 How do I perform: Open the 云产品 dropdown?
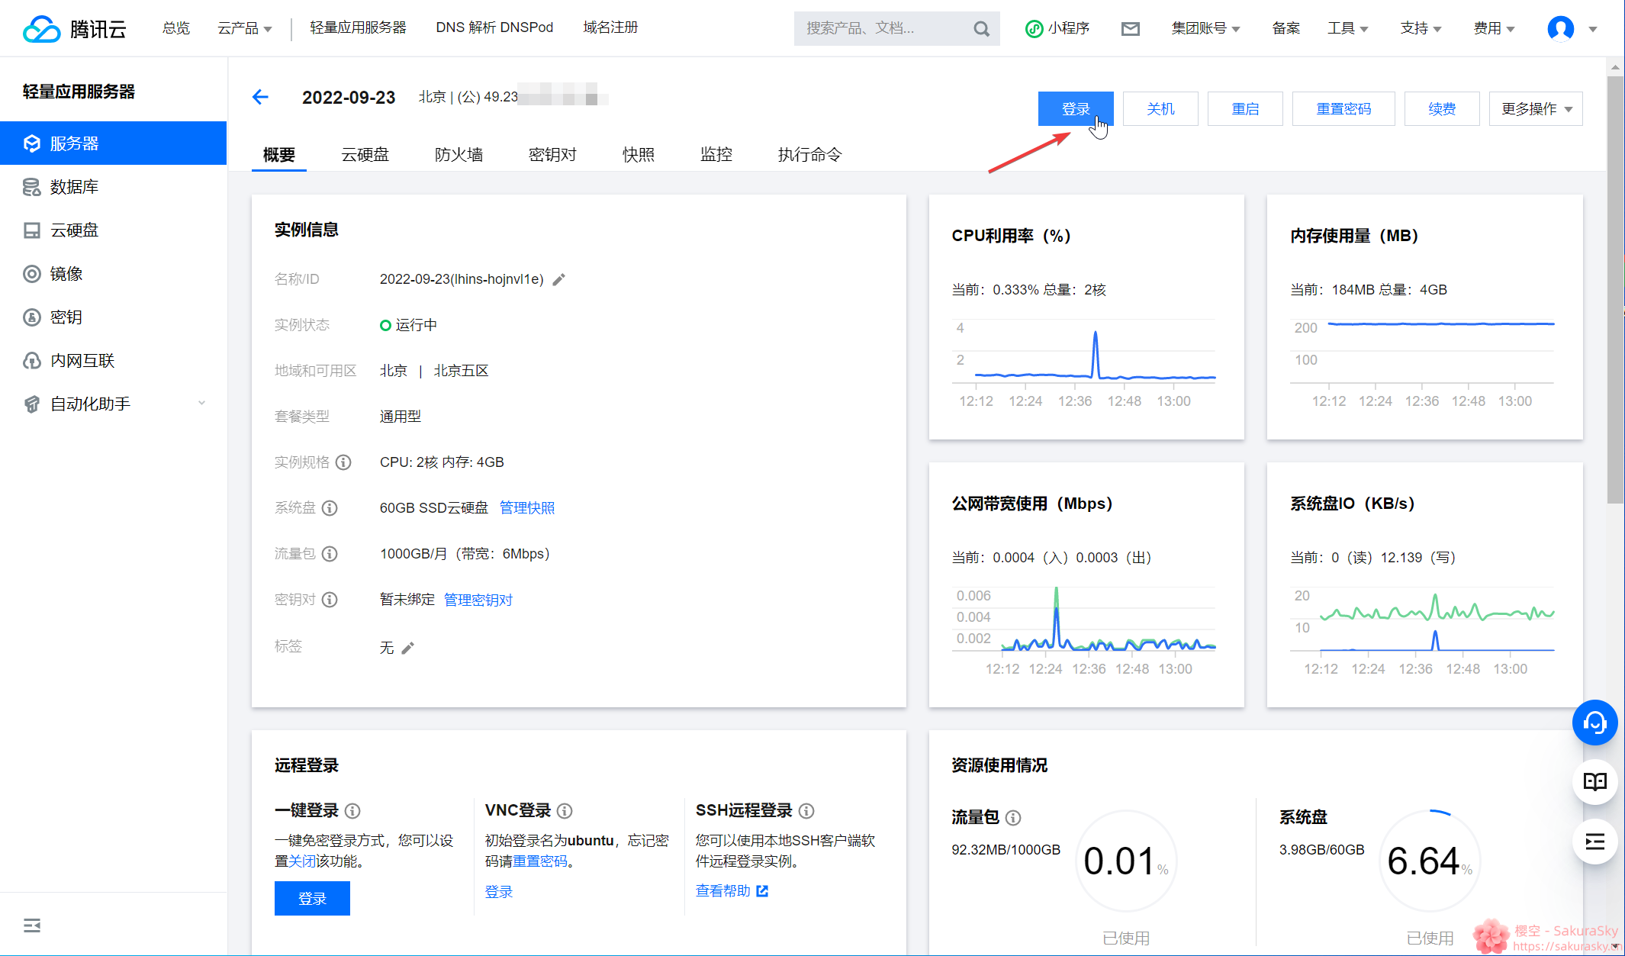244,28
